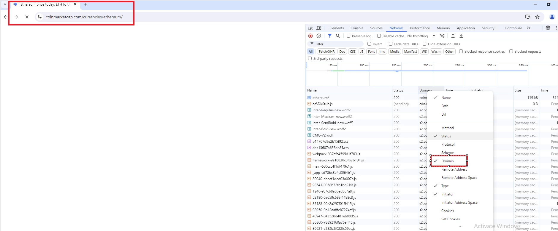Clear the network log
The height and width of the screenshot is (231, 558).
pos(319,36)
